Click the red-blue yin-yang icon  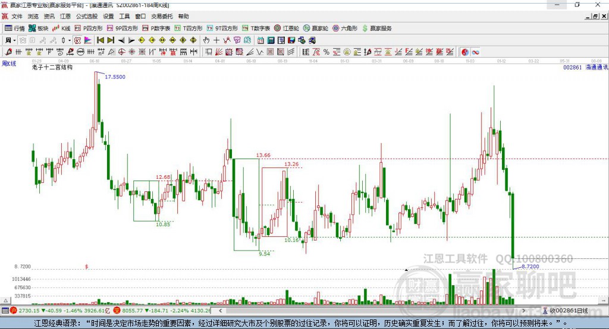[x=465, y=52]
